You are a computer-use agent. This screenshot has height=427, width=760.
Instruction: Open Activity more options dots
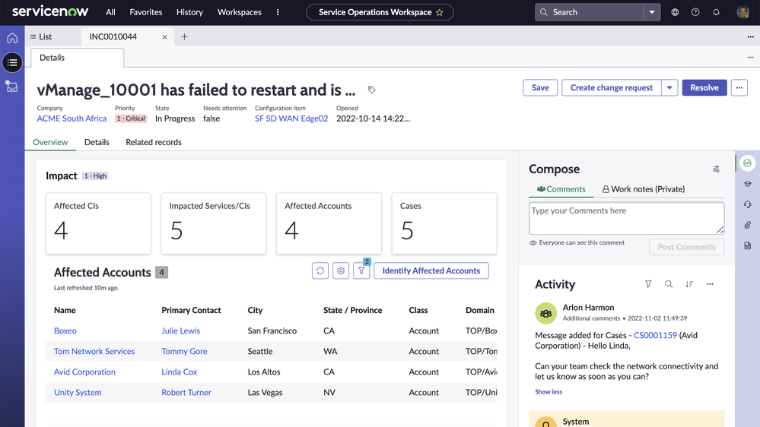[x=710, y=284]
